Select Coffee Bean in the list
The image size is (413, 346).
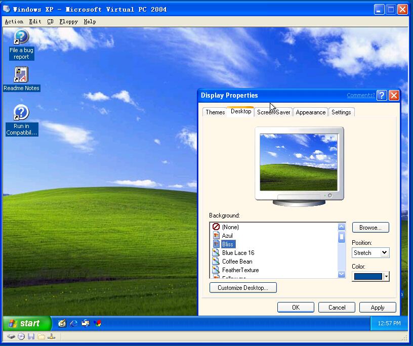click(237, 261)
